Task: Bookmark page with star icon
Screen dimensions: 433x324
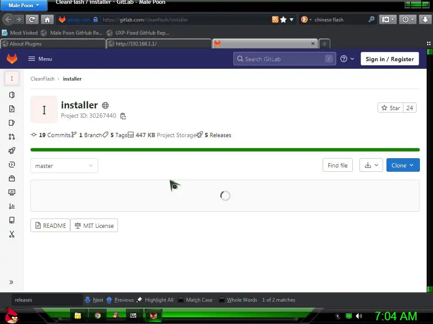Action: pyautogui.click(x=283, y=19)
